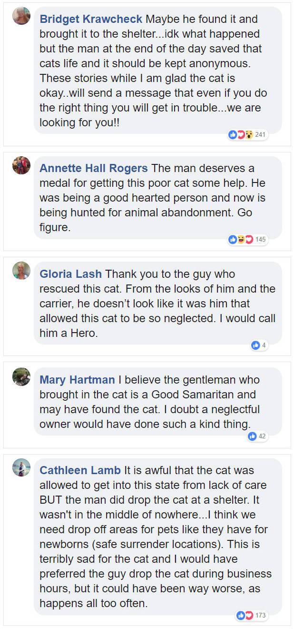Open Cathleen Lamb's profile picture
The height and width of the screenshot is (629, 294).
coord(21,467)
